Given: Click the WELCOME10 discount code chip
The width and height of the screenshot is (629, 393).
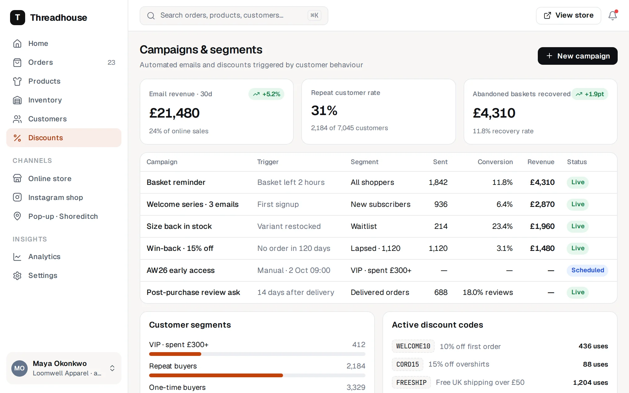Looking at the screenshot, I should pos(413,346).
